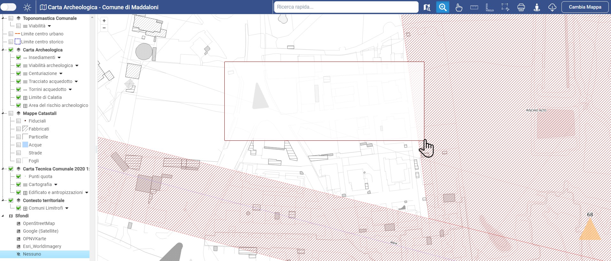Collapse the Mappe Catastali tree group

[3, 113]
